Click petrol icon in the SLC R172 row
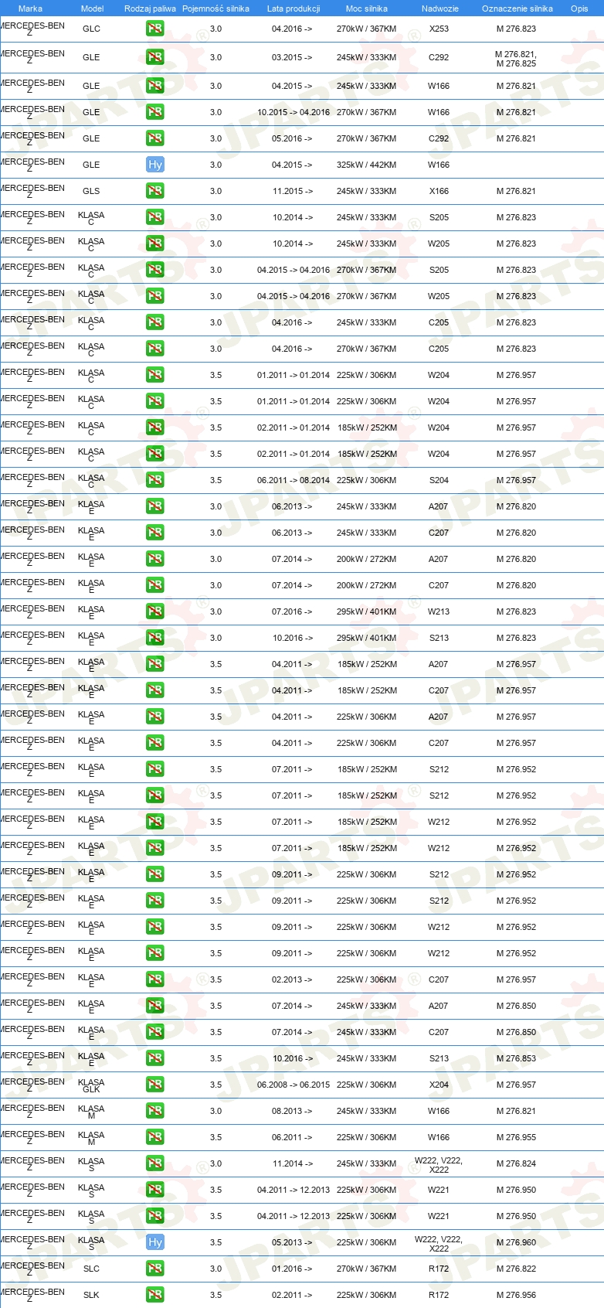The height and width of the screenshot is (1308, 604). 155,1269
